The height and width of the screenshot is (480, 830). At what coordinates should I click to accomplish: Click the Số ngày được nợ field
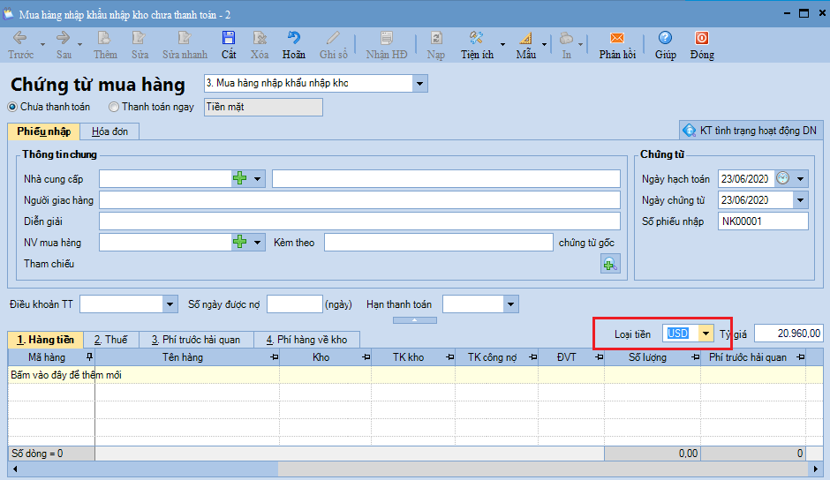coord(295,304)
